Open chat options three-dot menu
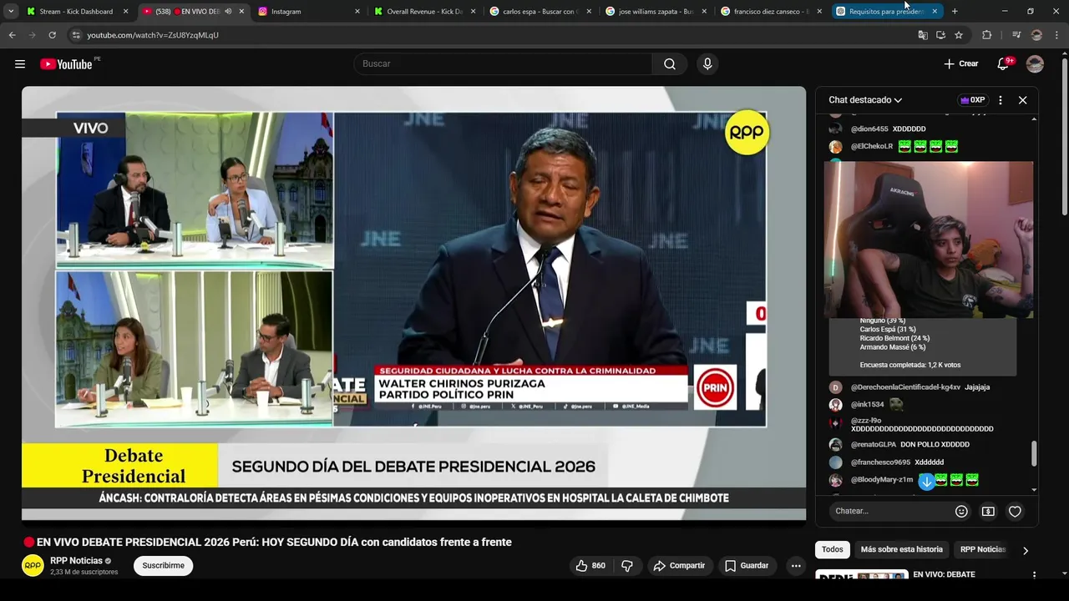This screenshot has width=1069, height=601. click(1001, 100)
